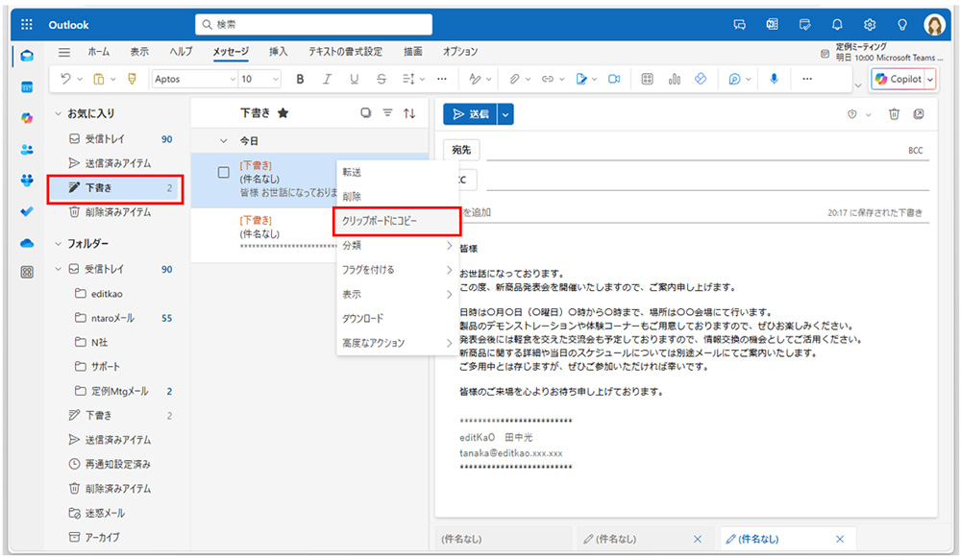Select ダウンロード in context menu
Viewport: 961px width, 557px height.
coord(398,319)
